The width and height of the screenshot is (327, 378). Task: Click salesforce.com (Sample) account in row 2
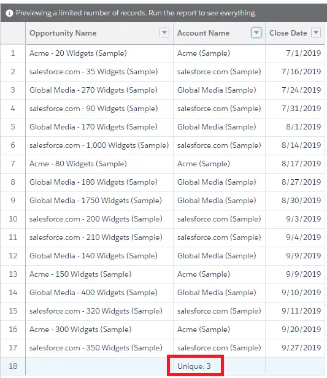coord(219,72)
